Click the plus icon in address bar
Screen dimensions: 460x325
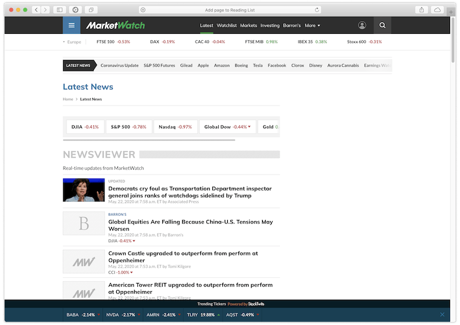[143, 10]
